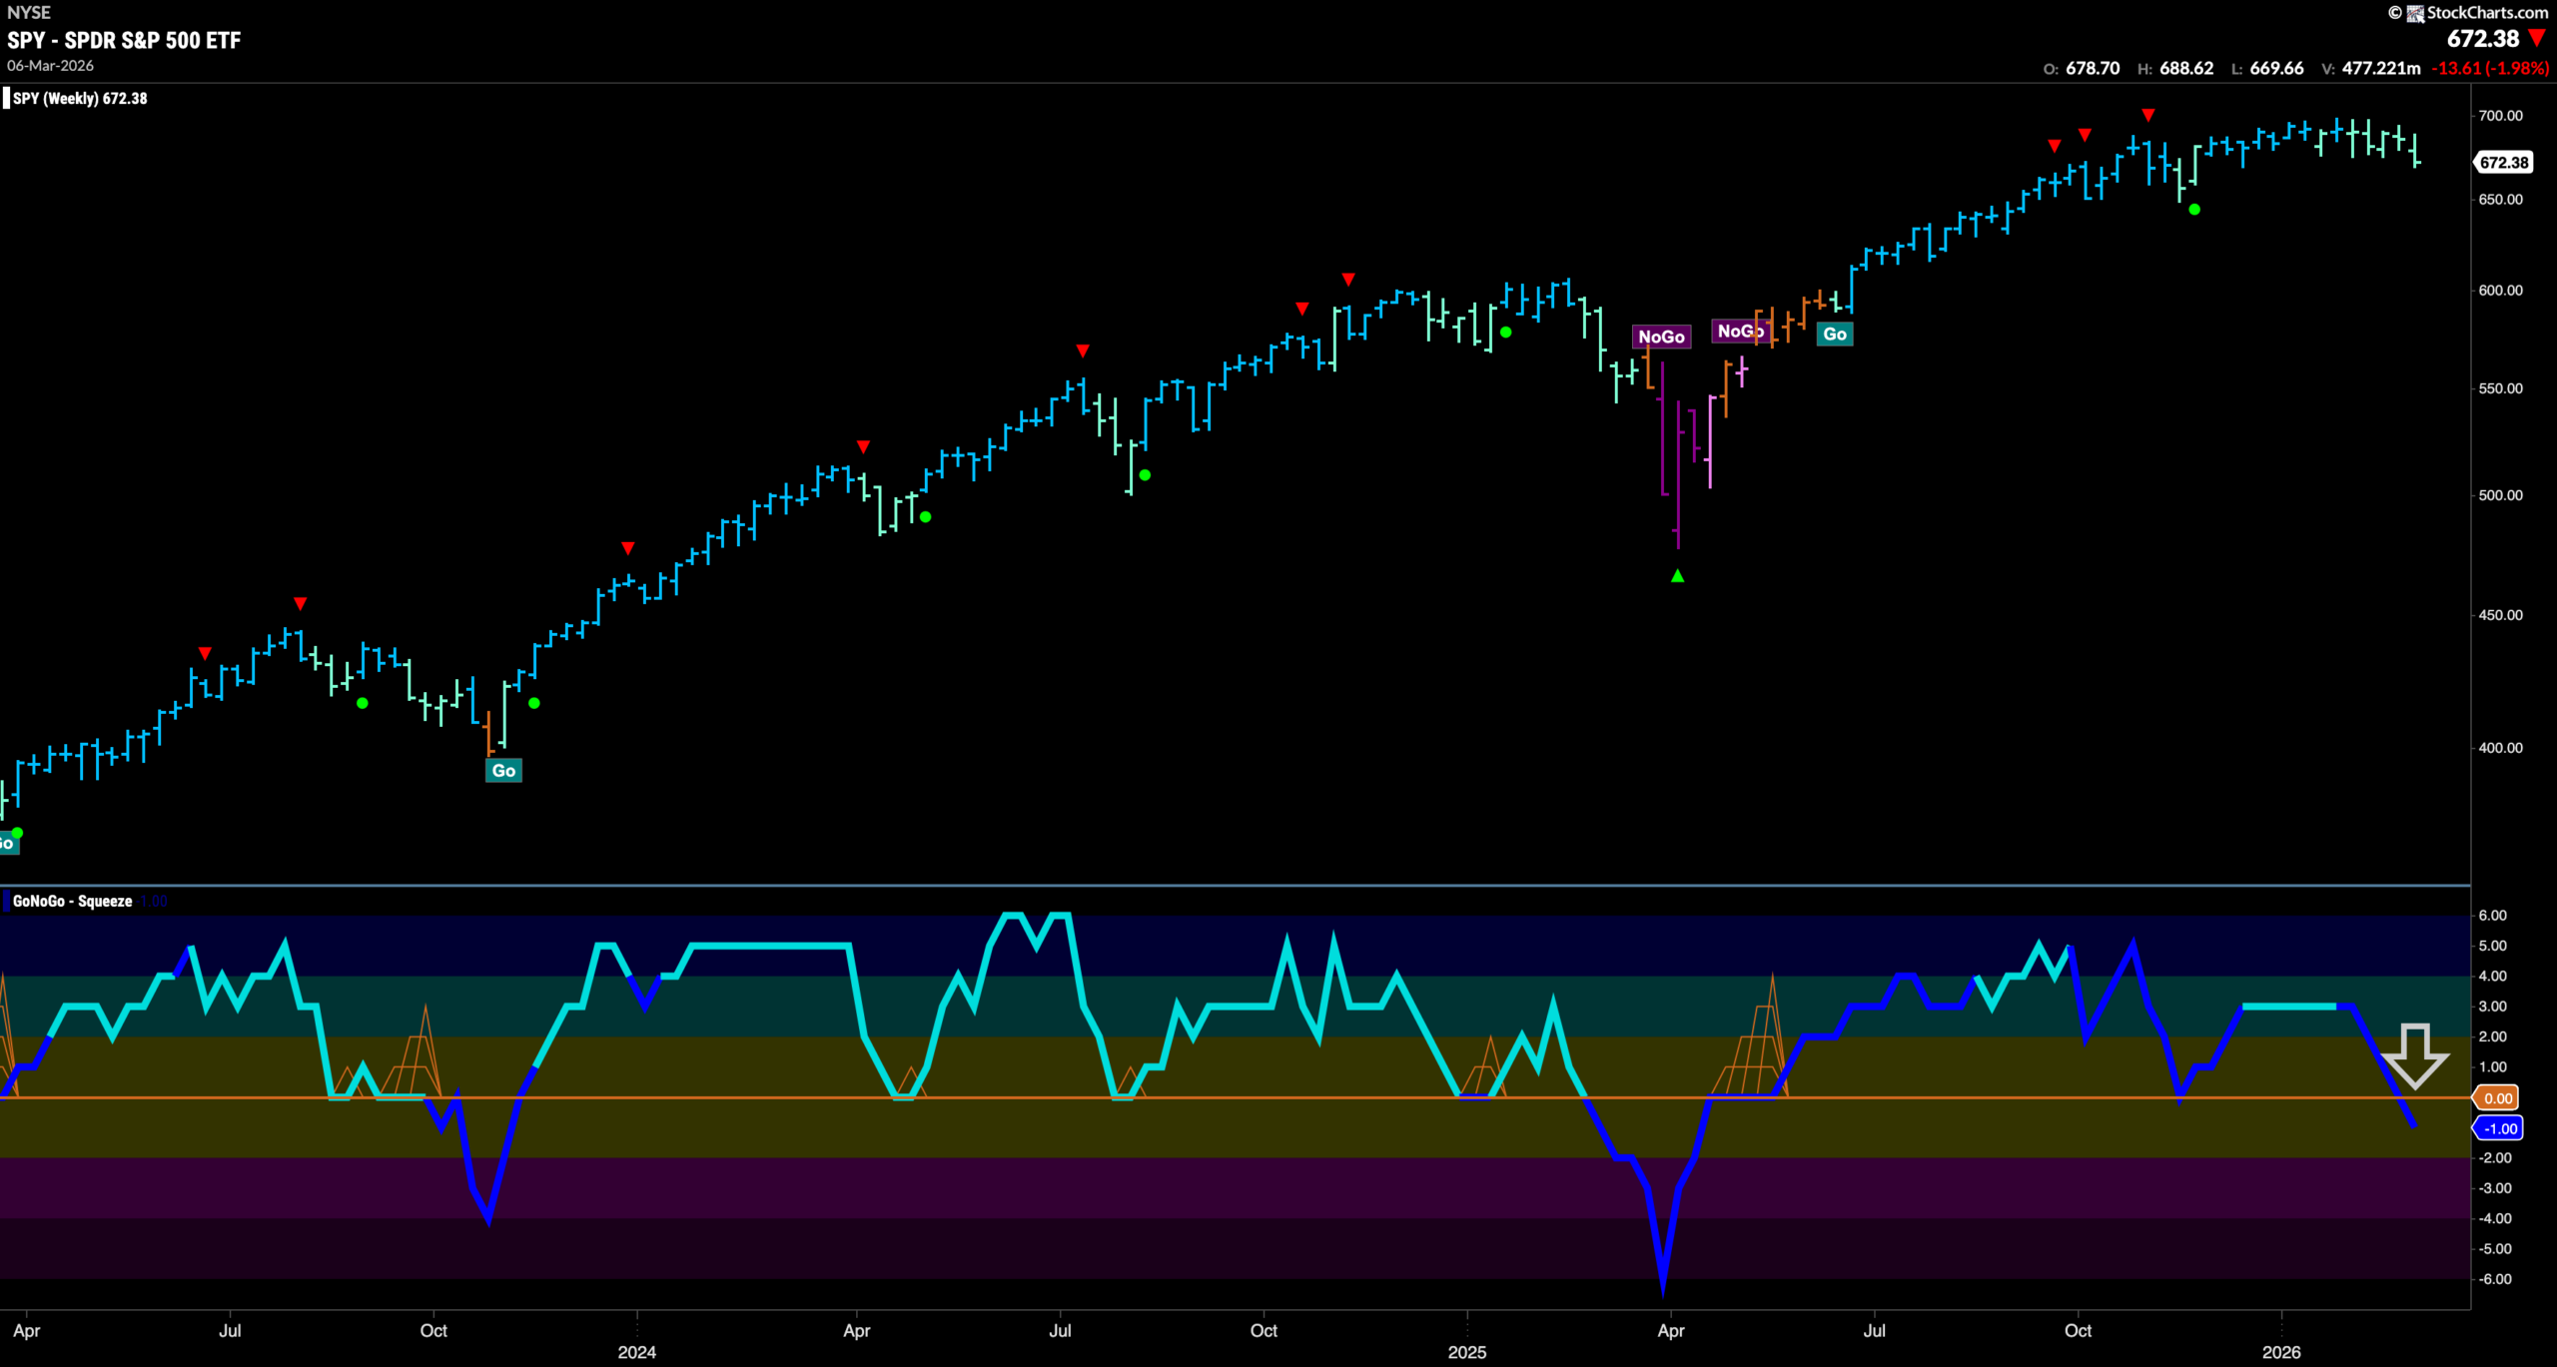The image size is (2557, 1367).
Task: Click the red triangle above the late July 2023 peak
Action: 301,604
